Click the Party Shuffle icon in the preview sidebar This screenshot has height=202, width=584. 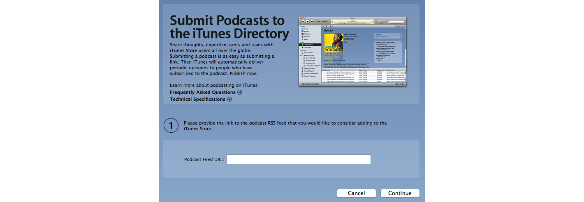point(302,52)
